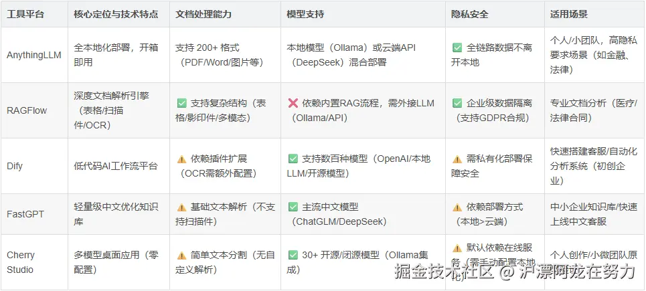This screenshot has width=646, height=291.
Task: Click warning icon beside 依赖插件扩展 in Dify row
Action: [181, 159]
